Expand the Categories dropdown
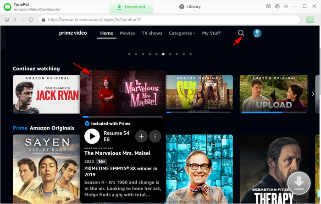Image resolution: width=321 pixels, height=204 pixels. pyautogui.click(x=182, y=33)
